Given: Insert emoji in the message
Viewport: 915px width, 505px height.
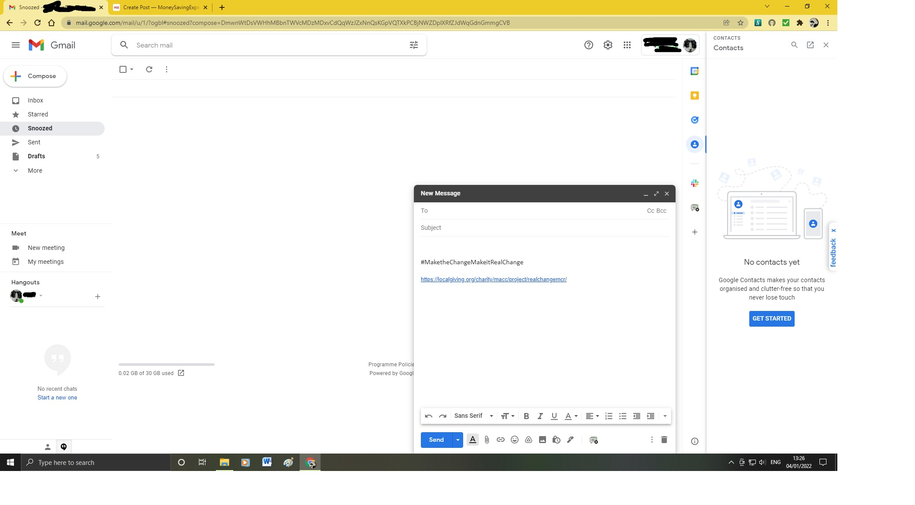Looking at the screenshot, I should (x=515, y=440).
